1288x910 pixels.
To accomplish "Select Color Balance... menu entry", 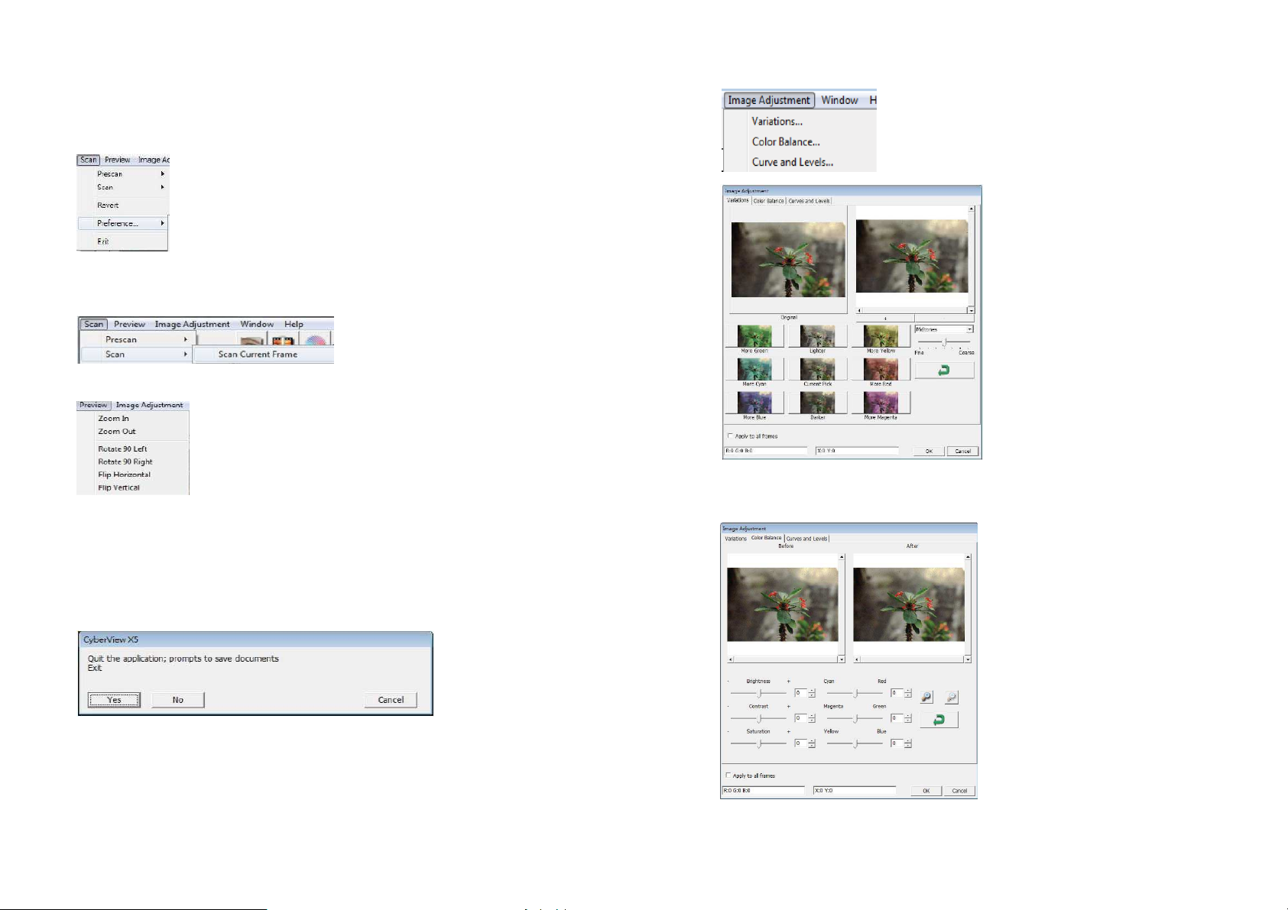I will pos(786,142).
